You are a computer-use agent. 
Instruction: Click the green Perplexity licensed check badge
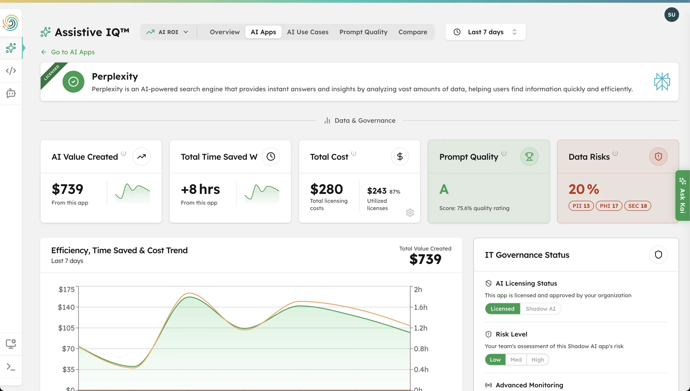[x=73, y=82]
